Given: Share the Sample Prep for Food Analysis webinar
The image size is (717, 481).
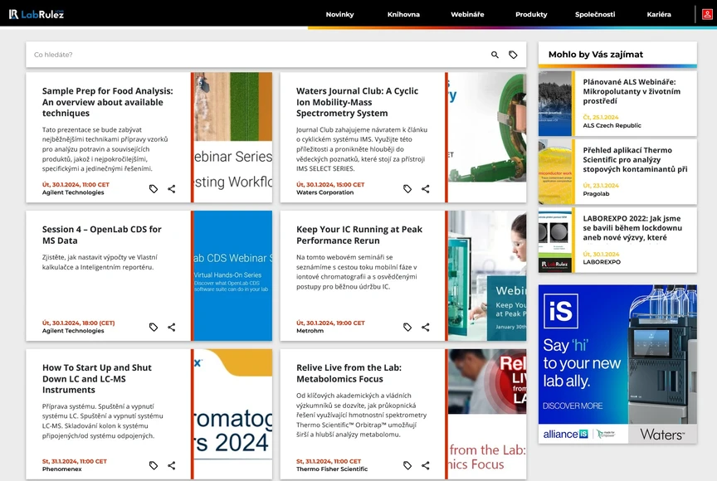Looking at the screenshot, I should pyautogui.click(x=172, y=188).
